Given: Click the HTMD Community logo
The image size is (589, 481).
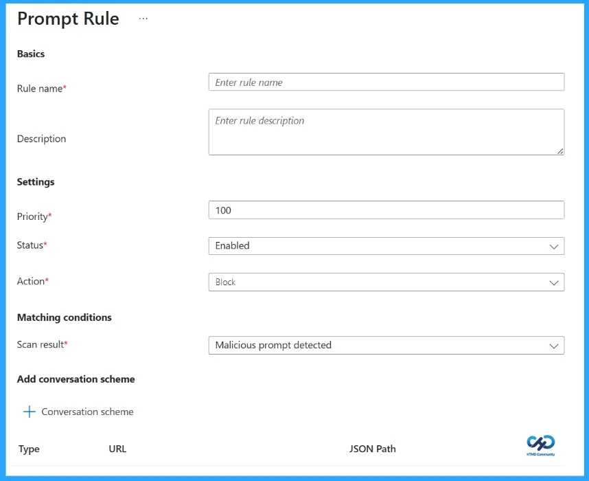Looking at the screenshot, I should click(x=540, y=445).
